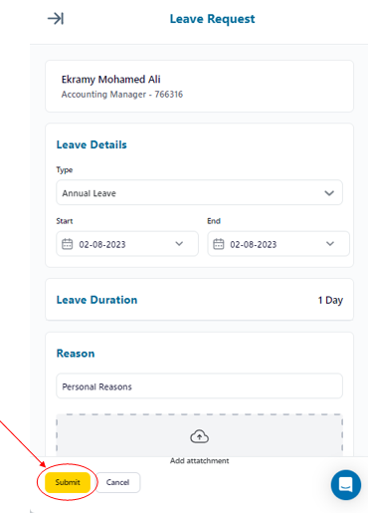Click the End date calendar icon
The image size is (368, 514).
point(219,244)
